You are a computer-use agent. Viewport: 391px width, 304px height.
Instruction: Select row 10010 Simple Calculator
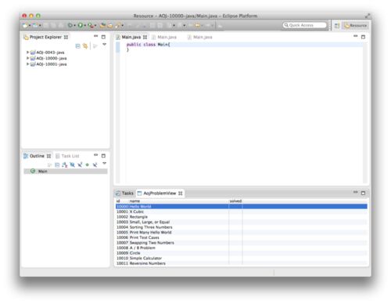click(x=242, y=258)
